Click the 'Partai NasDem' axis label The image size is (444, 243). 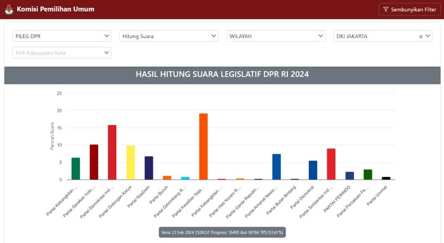pos(138,197)
